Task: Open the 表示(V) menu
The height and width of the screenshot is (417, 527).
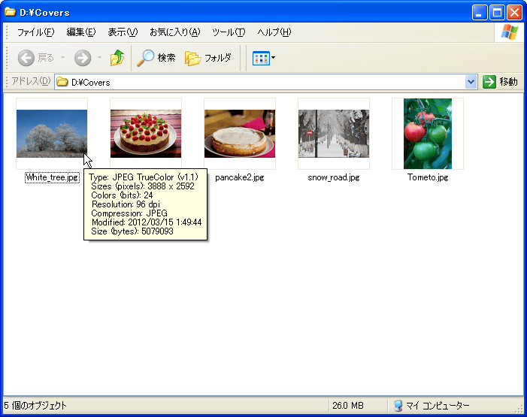Action: (x=123, y=32)
